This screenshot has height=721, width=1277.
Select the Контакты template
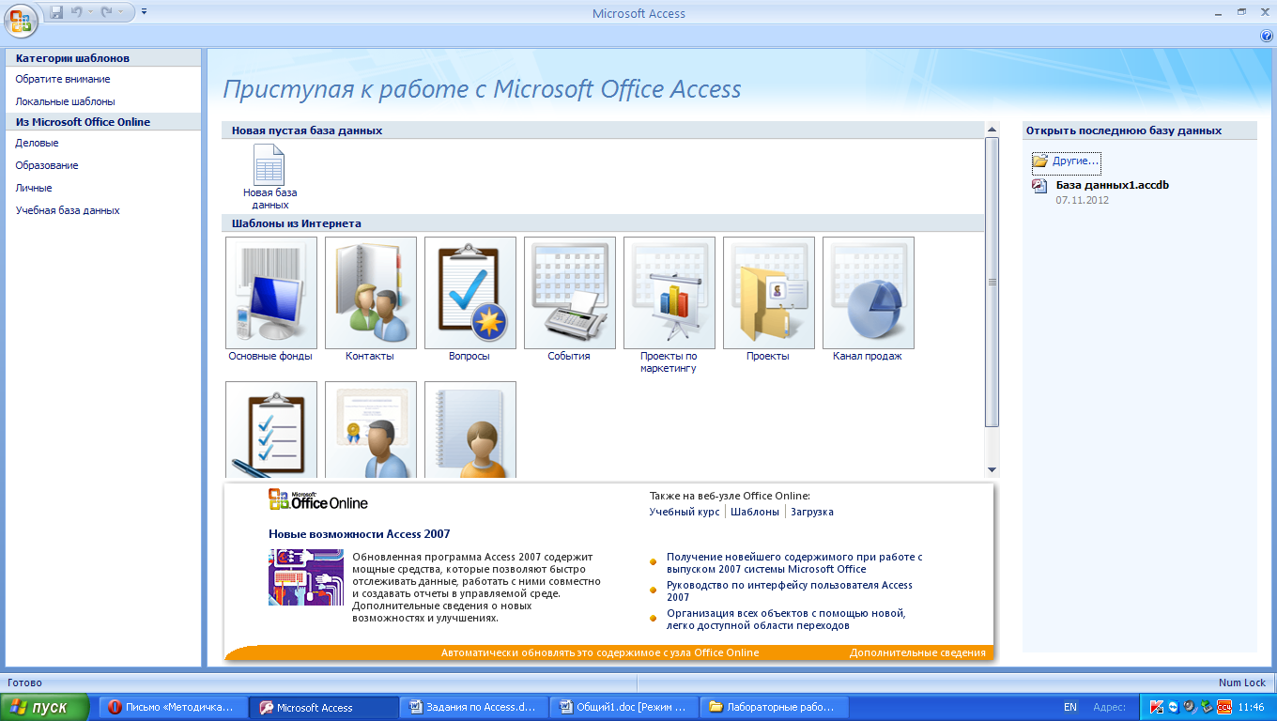(x=370, y=299)
